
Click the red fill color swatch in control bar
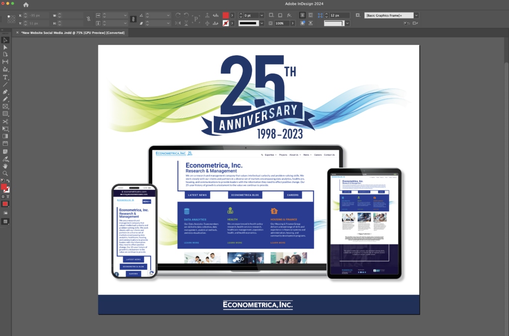coord(226,15)
